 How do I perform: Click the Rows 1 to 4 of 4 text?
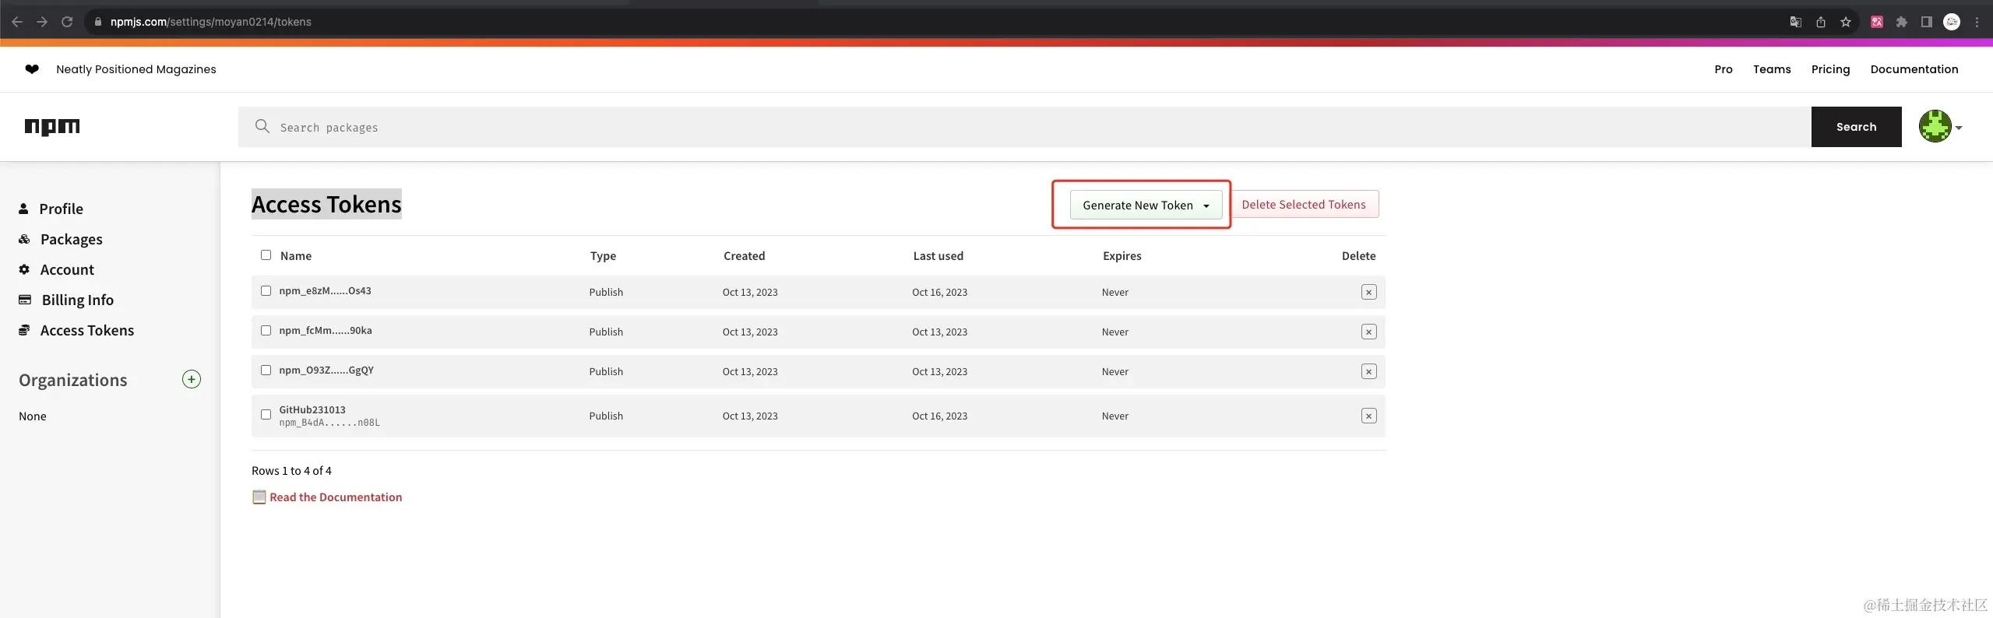point(291,470)
